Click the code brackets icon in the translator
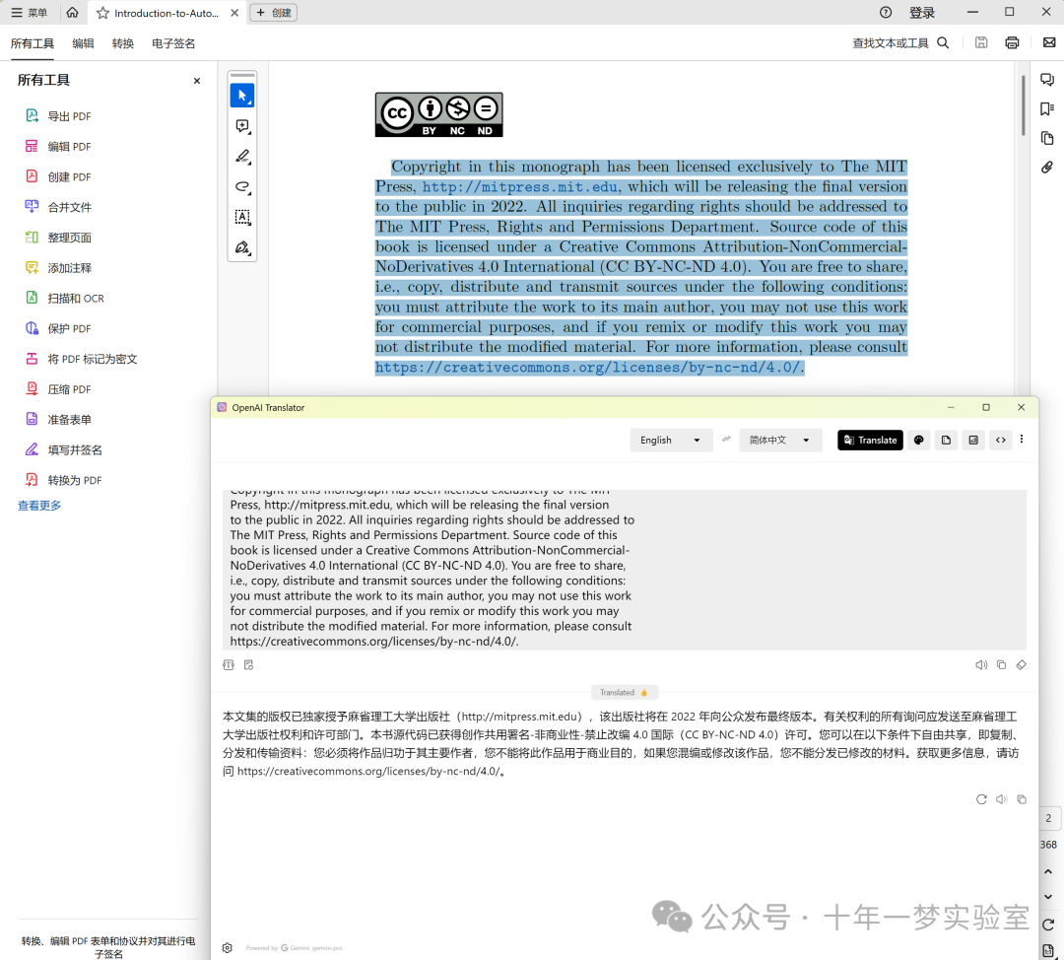The image size is (1064, 960). pos(1000,440)
